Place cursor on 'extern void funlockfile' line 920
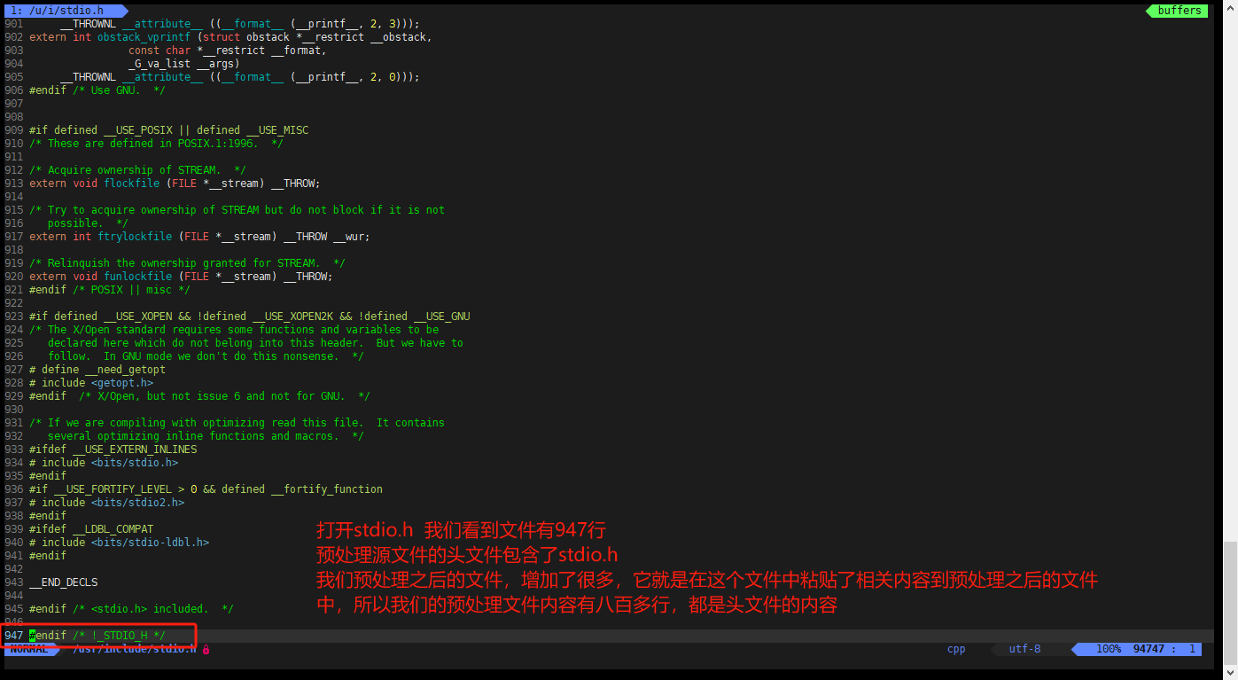 click(181, 277)
